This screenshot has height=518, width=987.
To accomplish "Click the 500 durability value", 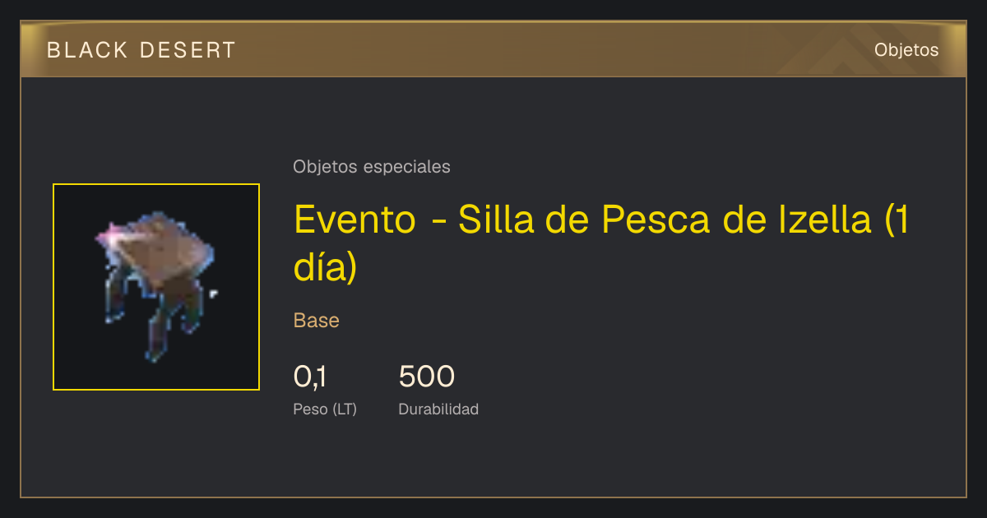I will pyautogui.click(x=427, y=377).
